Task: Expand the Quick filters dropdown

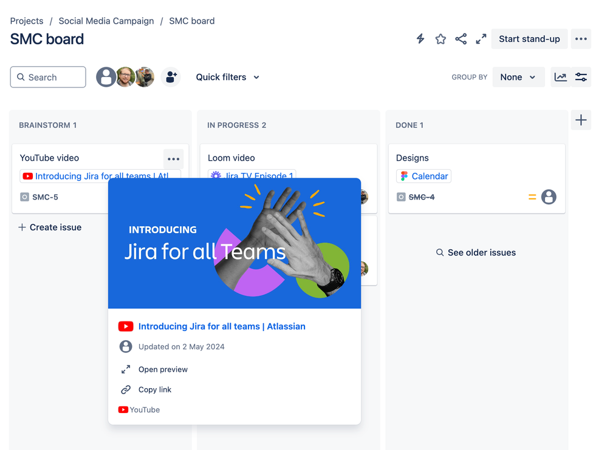Action: pos(228,77)
